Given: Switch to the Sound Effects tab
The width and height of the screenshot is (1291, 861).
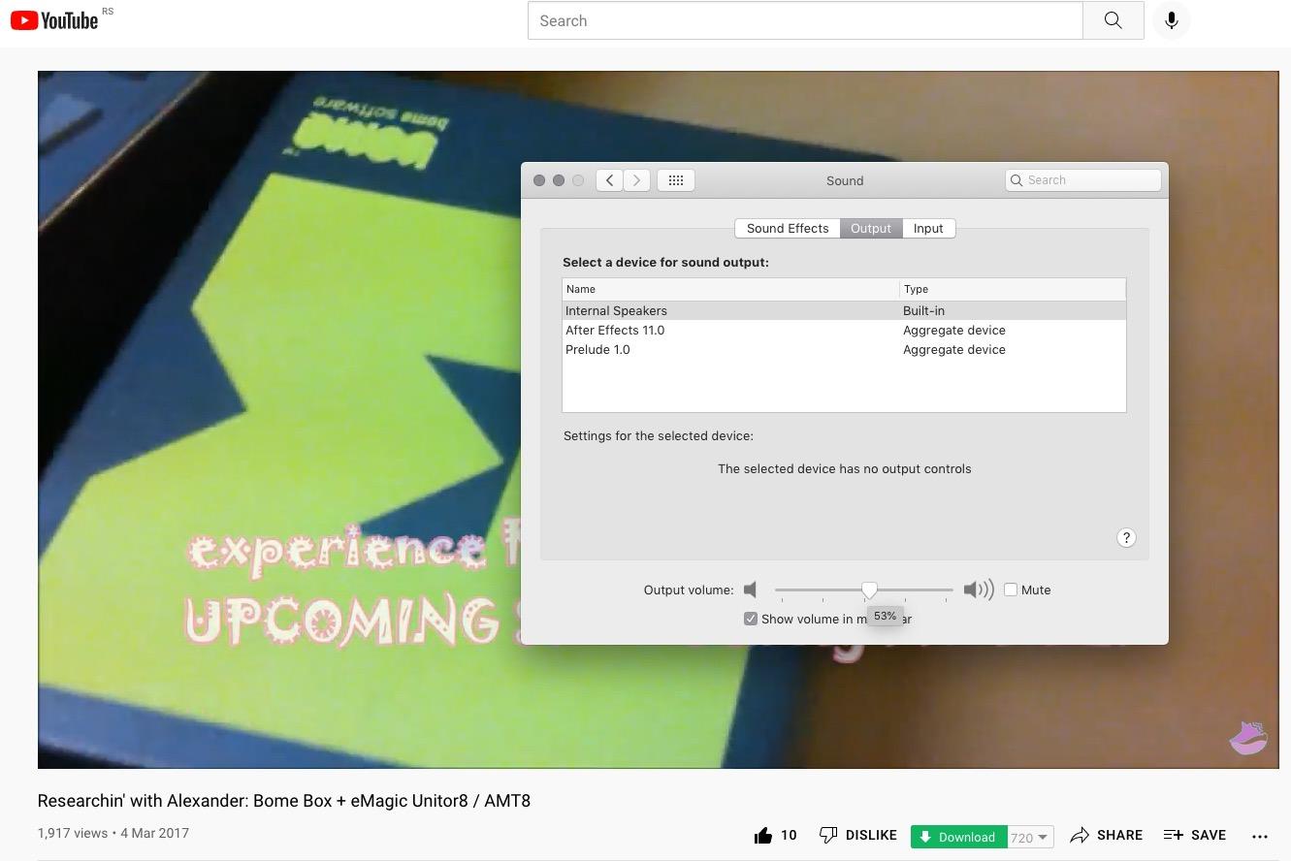Looking at the screenshot, I should click(787, 229).
